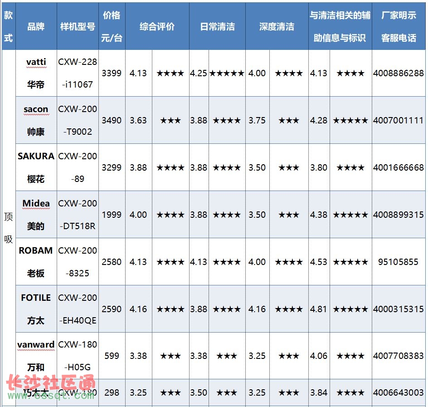This screenshot has width=428, height=407.
Task: Click the price cell 298
Action: (112, 392)
